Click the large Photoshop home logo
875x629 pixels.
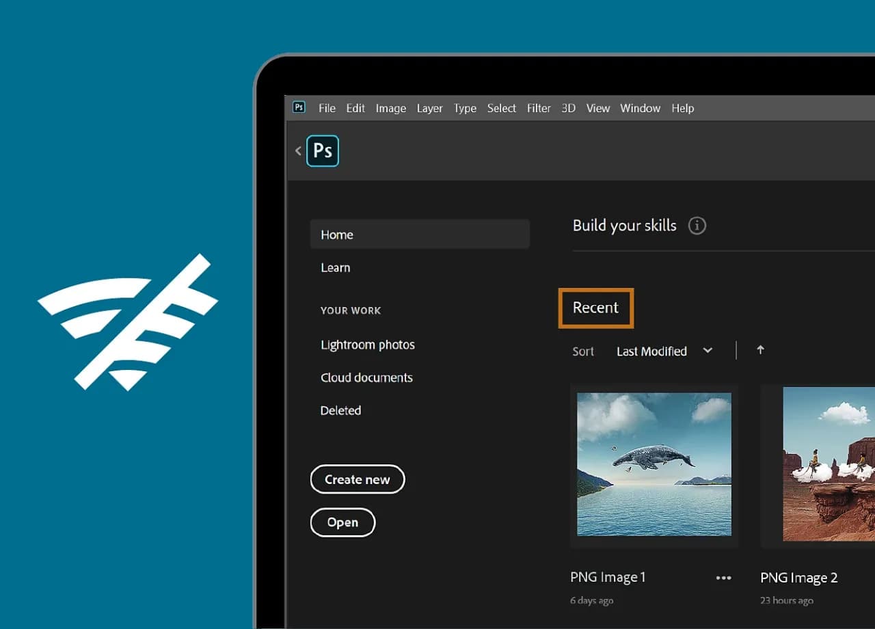click(323, 151)
